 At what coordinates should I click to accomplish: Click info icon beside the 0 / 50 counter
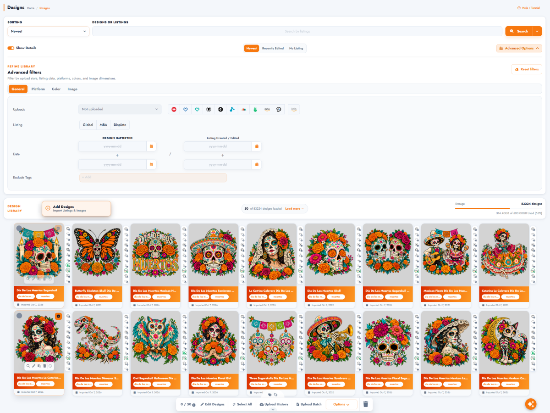pyautogui.click(x=194, y=405)
